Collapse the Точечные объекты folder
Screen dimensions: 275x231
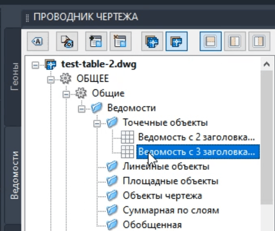pos(96,123)
